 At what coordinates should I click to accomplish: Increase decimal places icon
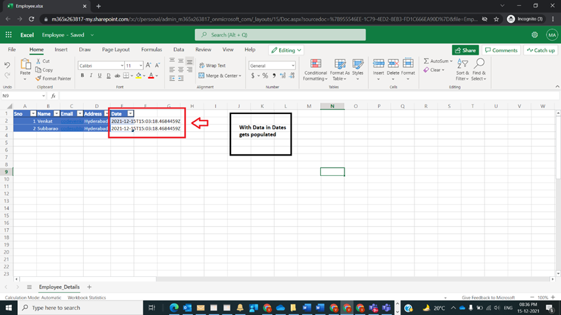point(283,75)
